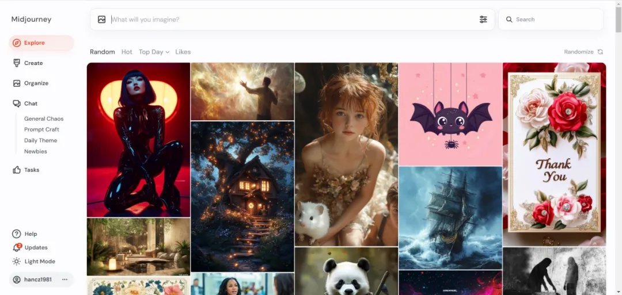The width and height of the screenshot is (622, 295).
Task: Open the Daily Theme chat room
Action: [x=40, y=140]
